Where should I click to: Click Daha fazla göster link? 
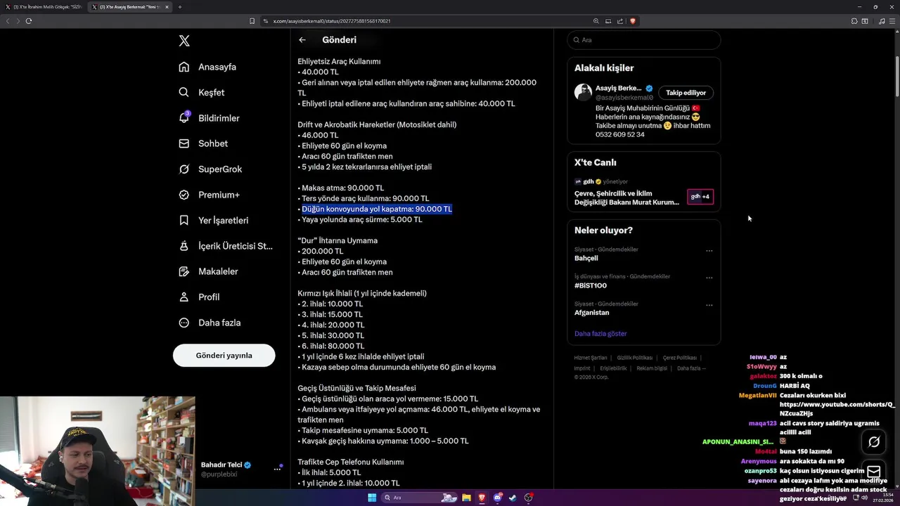[x=600, y=334]
